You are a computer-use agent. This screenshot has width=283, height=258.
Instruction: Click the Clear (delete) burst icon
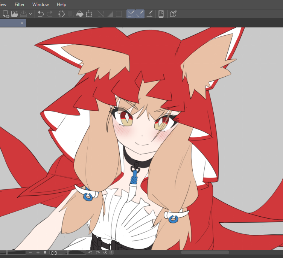click(62, 14)
